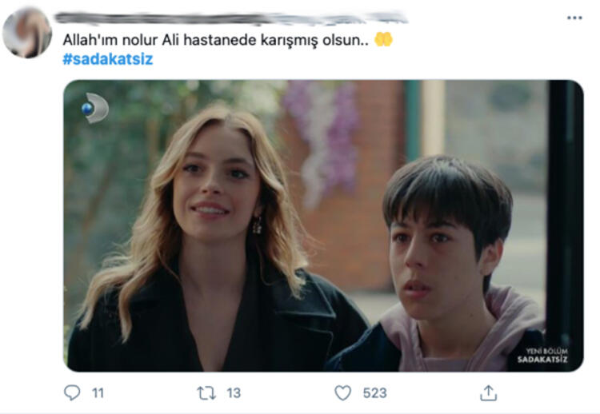View the 13 retweets count
This screenshot has height=414, width=600.
pyautogui.click(x=234, y=393)
